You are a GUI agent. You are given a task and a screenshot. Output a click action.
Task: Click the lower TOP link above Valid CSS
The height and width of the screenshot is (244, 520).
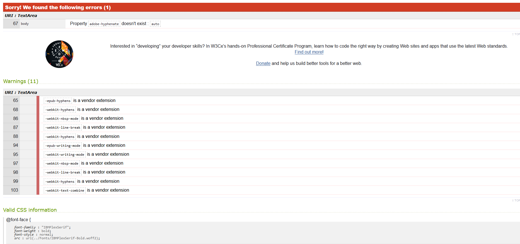(x=516, y=201)
